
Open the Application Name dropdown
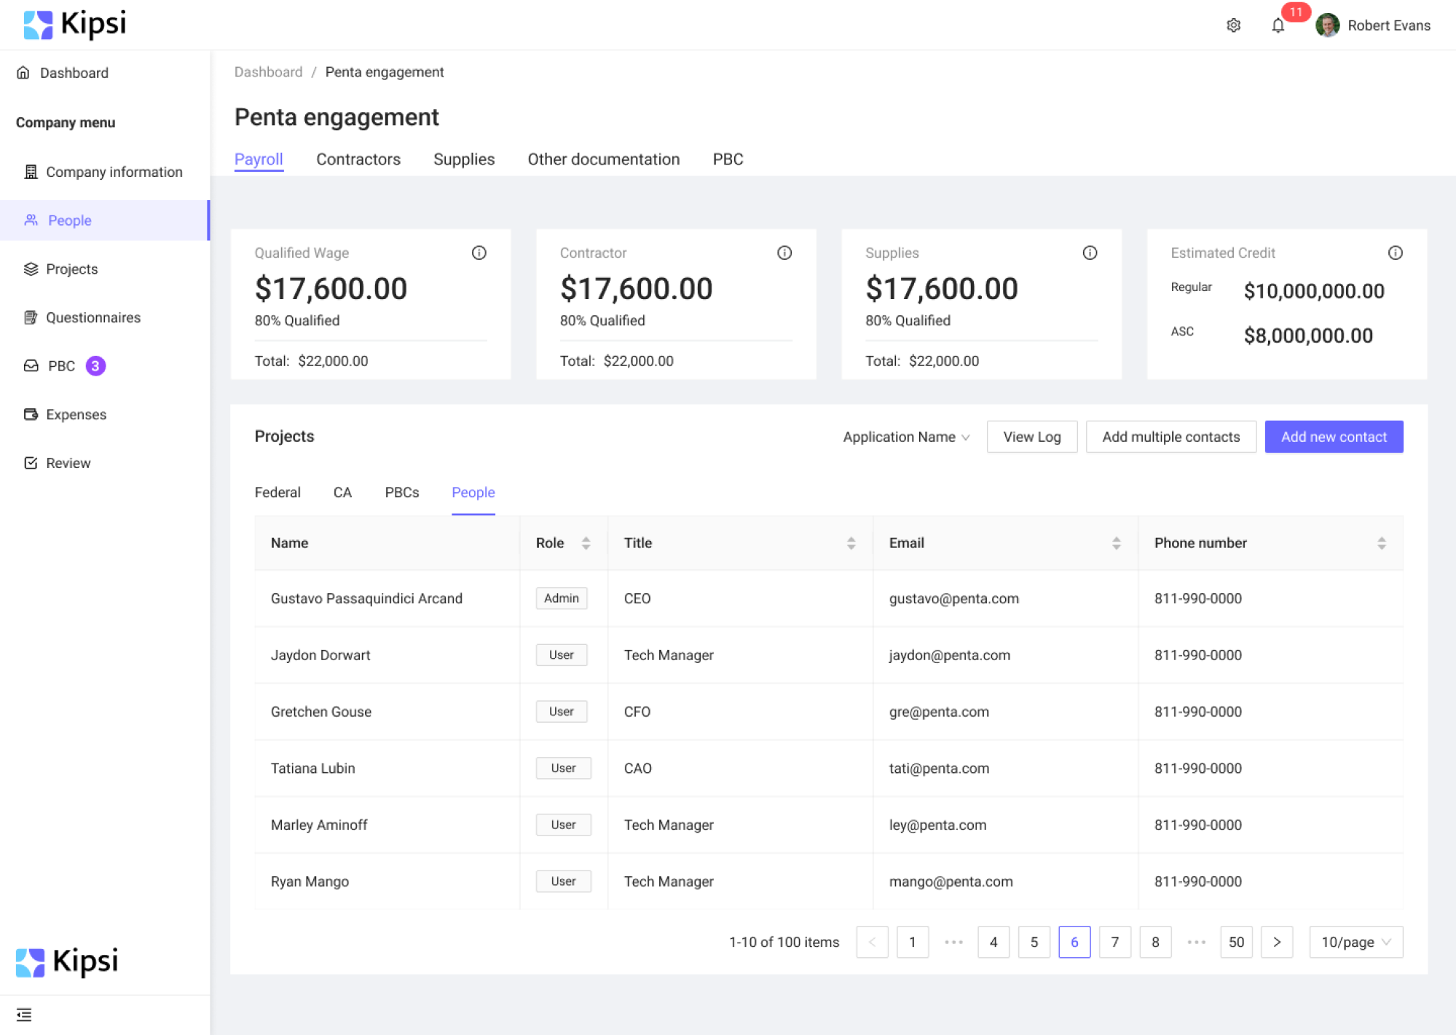[x=905, y=437]
